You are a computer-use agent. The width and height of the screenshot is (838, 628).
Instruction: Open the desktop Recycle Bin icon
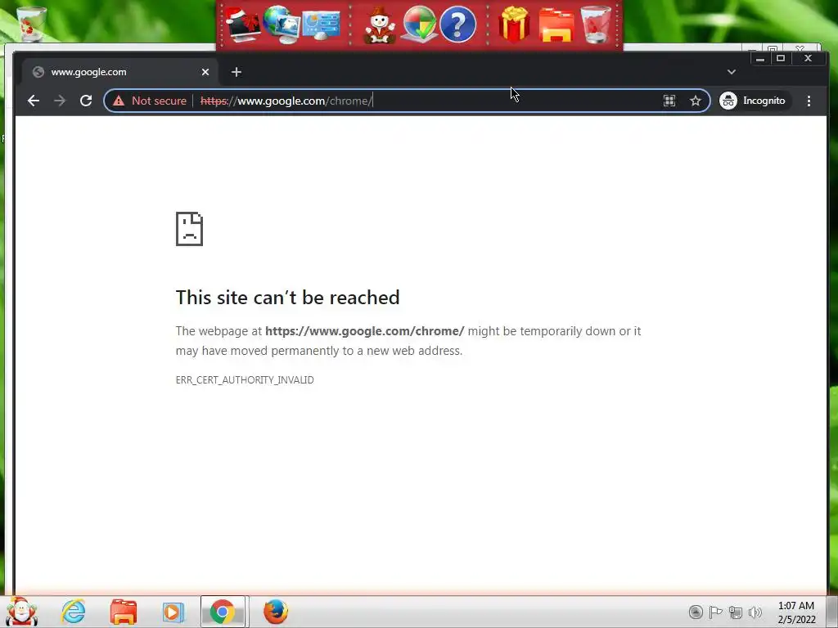(x=31, y=24)
